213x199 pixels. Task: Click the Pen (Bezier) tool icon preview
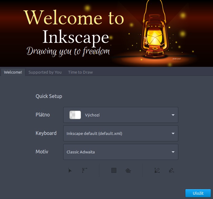157,170
